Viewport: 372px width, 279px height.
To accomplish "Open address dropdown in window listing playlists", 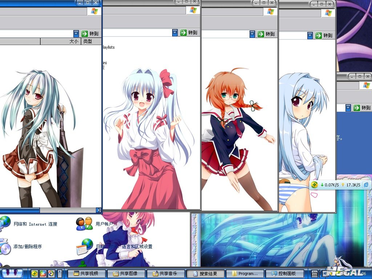I will click(x=175, y=33).
